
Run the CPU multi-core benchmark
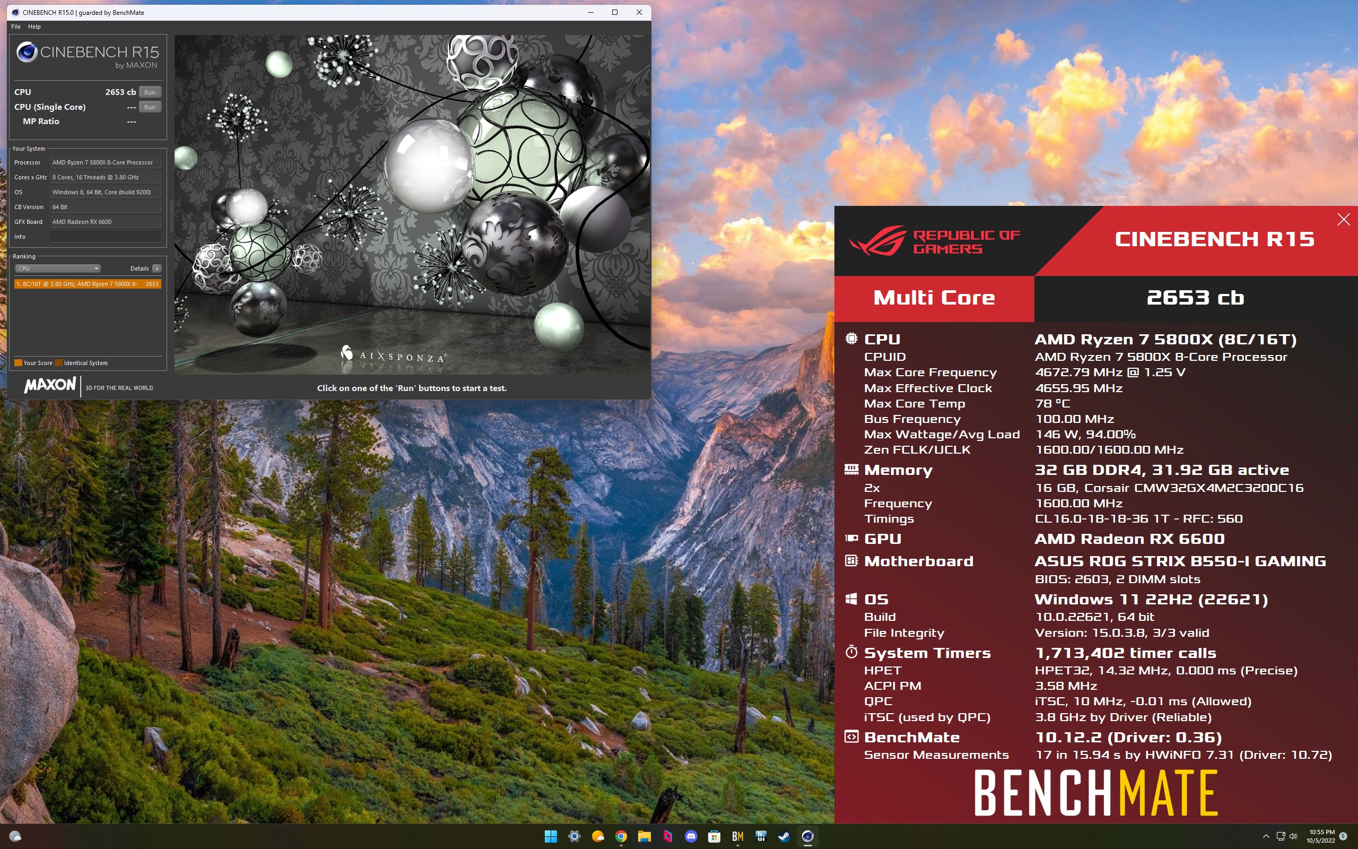[150, 92]
